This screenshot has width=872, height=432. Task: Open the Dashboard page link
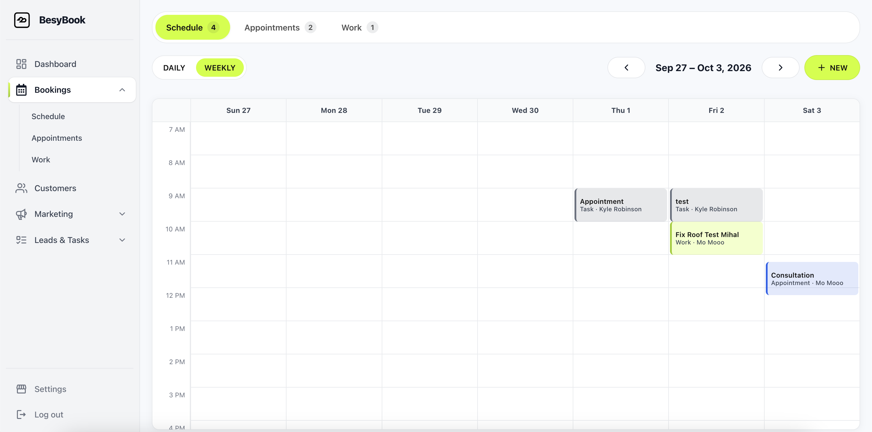pos(55,64)
